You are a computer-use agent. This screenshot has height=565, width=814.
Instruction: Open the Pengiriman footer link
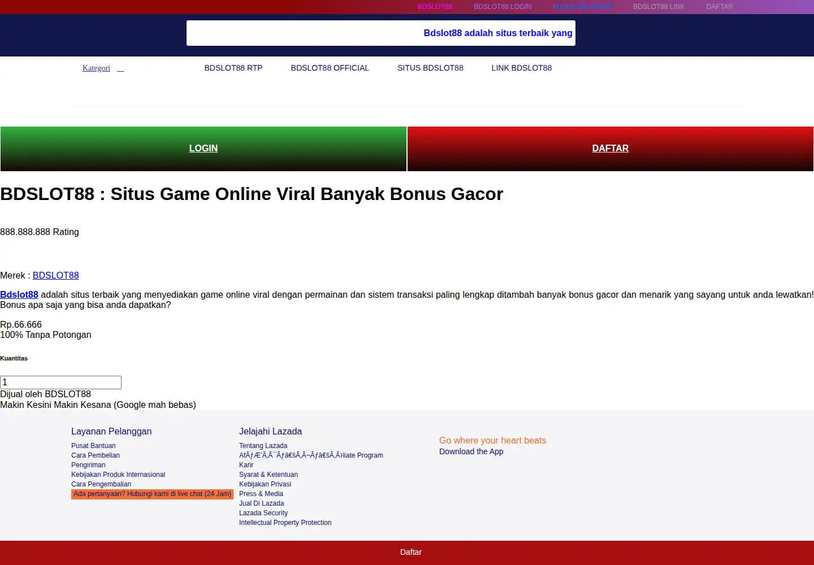[x=88, y=465]
